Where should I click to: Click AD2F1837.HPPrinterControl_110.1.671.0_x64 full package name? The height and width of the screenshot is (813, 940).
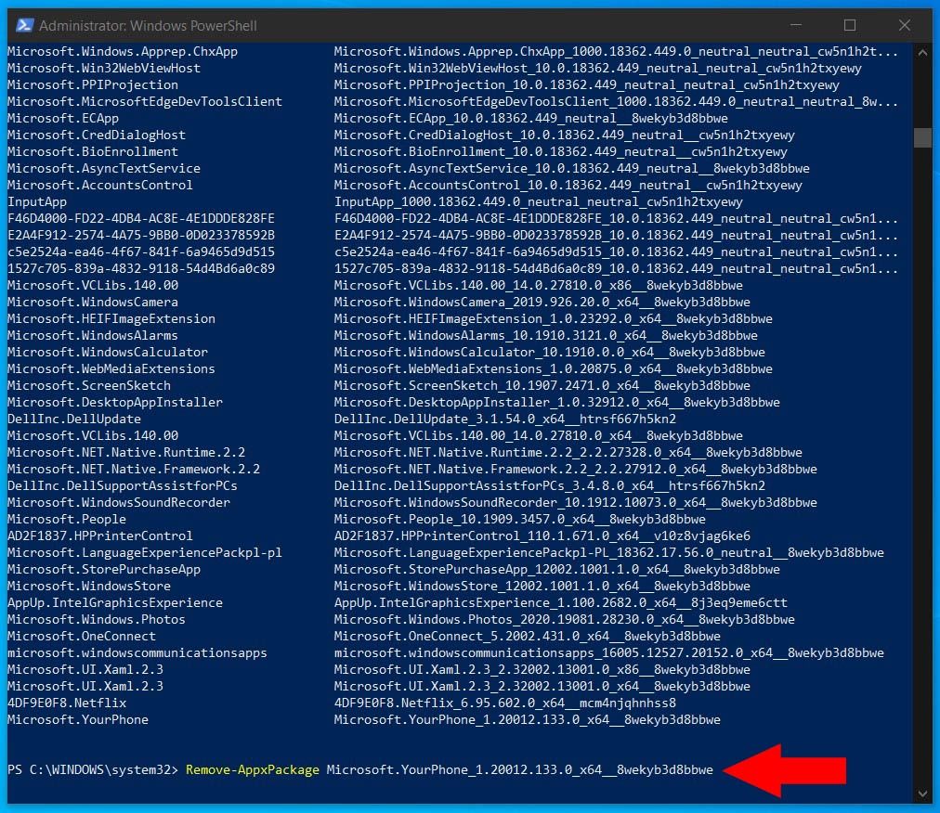pyautogui.click(x=542, y=536)
